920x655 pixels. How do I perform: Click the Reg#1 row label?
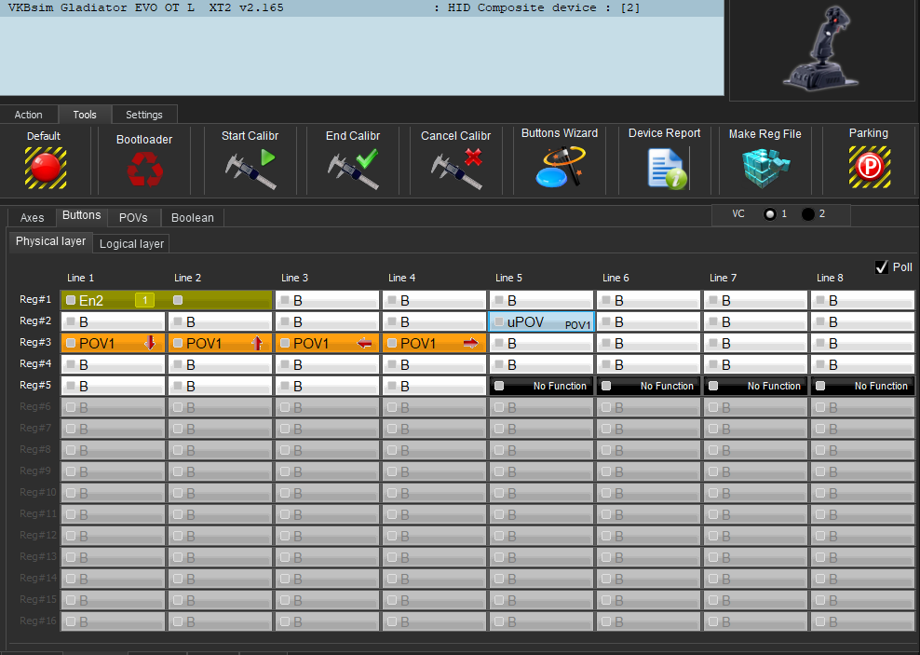(x=35, y=299)
